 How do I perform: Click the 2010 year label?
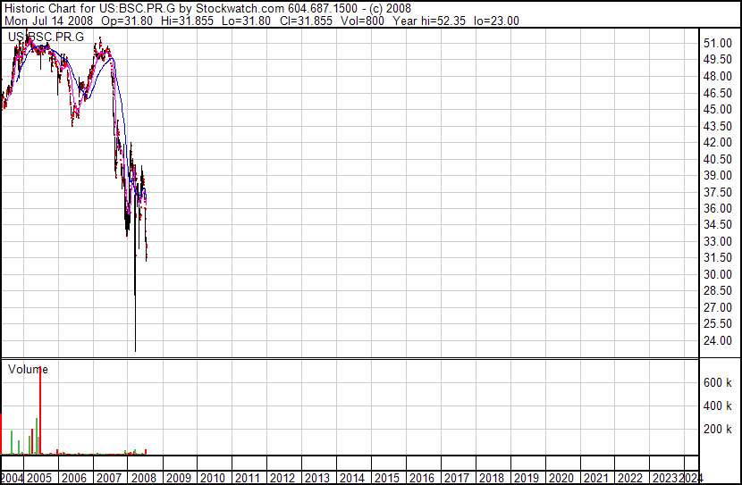tap(213, 478)
